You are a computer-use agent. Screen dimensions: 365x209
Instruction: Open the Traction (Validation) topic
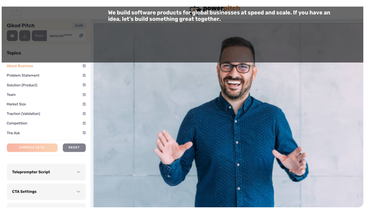click(x=23, y=114)
